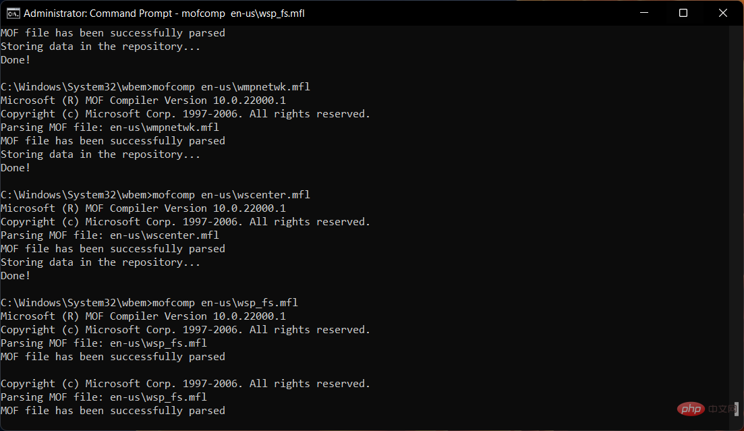
Task: Click the empty scrollbar track above the thumb
Action: point(737,202)
